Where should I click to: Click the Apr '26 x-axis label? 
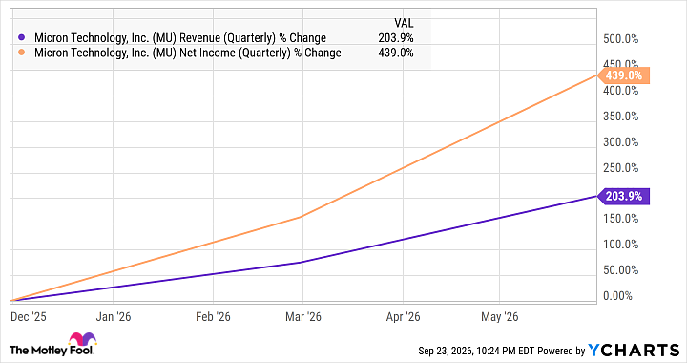[403, 317]
